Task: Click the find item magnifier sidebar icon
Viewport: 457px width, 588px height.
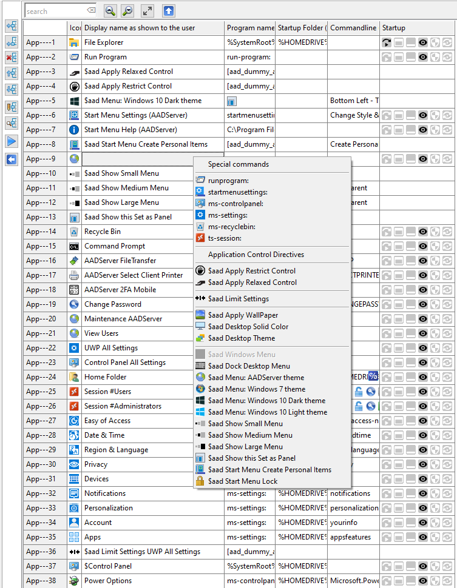Action: point(12,123)
